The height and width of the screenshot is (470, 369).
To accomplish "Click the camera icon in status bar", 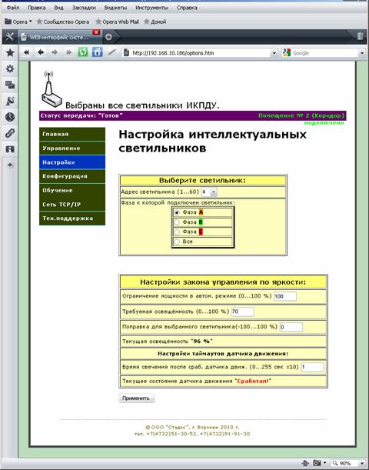I will (317, 463).
